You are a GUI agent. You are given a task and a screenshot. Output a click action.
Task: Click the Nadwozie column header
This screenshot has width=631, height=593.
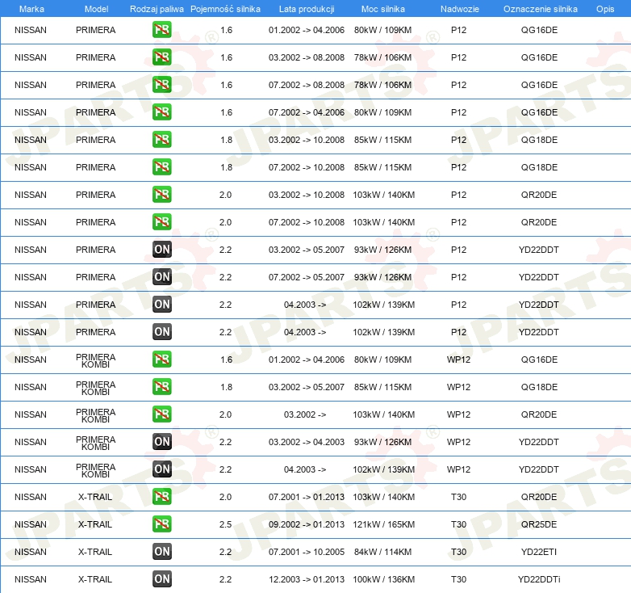click(x=460, y=9)
